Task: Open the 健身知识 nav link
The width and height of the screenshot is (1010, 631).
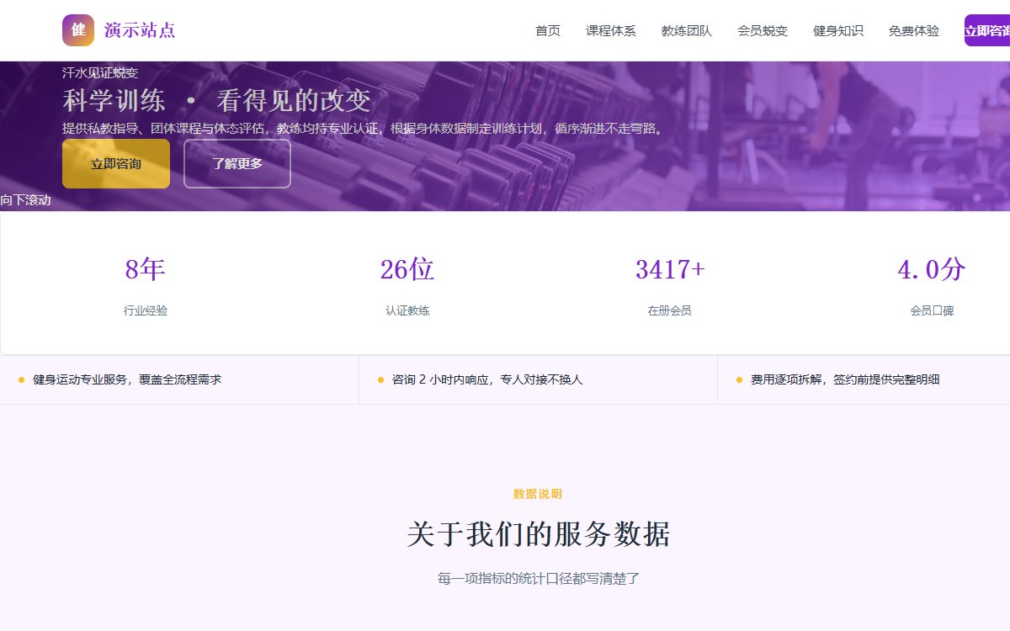Action: [x=838, y=31]
